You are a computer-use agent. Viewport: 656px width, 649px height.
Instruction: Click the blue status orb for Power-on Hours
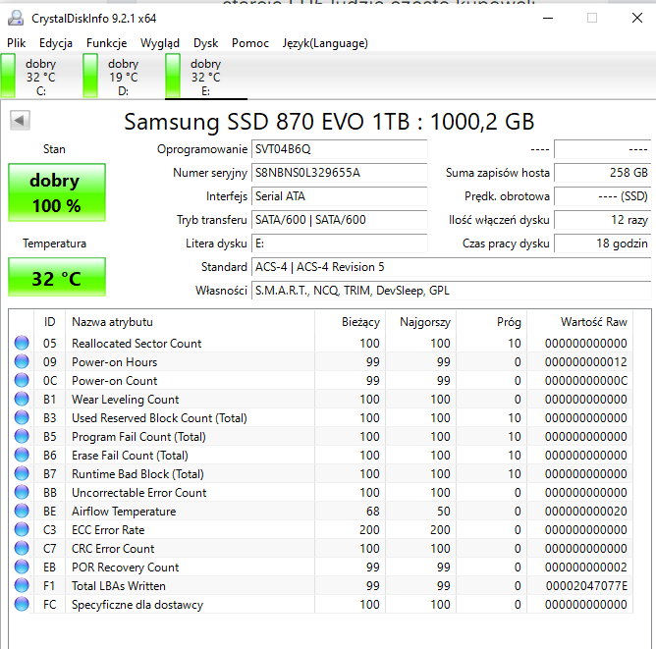(x=22, y=361)
